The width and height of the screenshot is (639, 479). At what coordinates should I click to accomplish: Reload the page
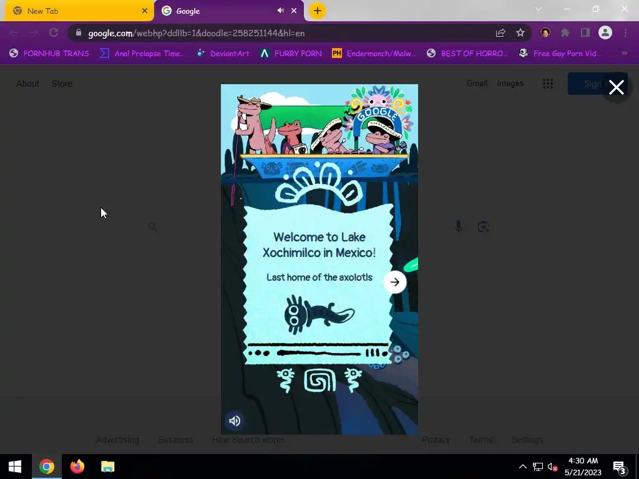coord(54,32)
